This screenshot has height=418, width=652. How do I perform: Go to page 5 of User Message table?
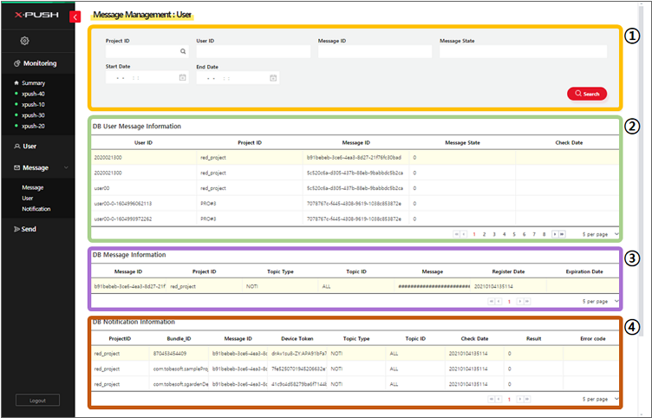pyautogui.click(x=514, y=234)
